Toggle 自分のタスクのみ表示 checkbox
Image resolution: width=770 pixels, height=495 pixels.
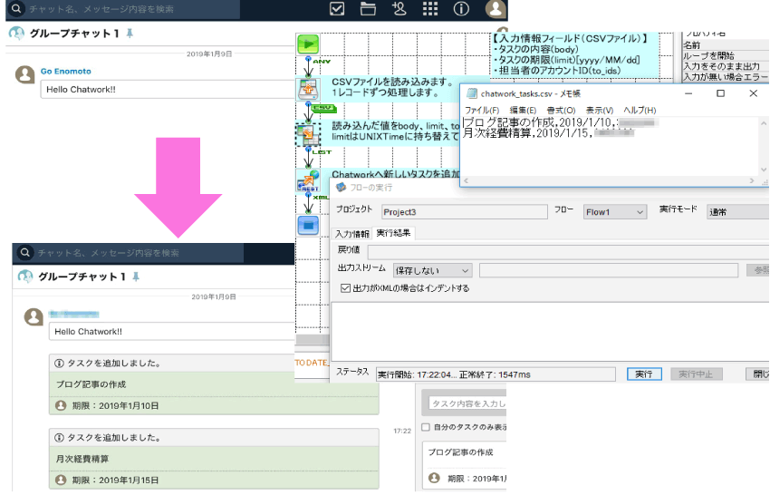(426, 427)
